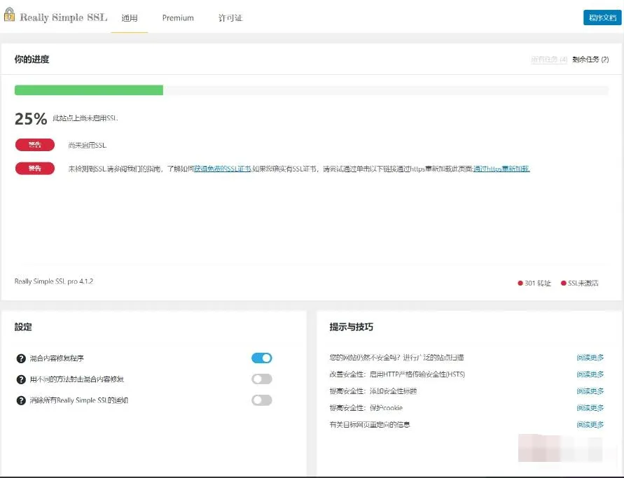Click the red 301 转址 status dot
624x478 pixels.
[x=520, y=283]
